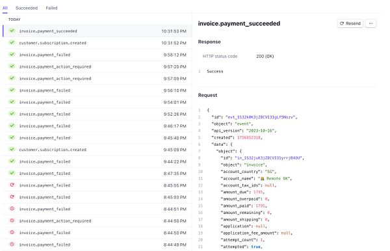This screenshot has height=251, width=390.
Task: Click the Response section heading
Action: pyautogui.click(x=209, y=42)
